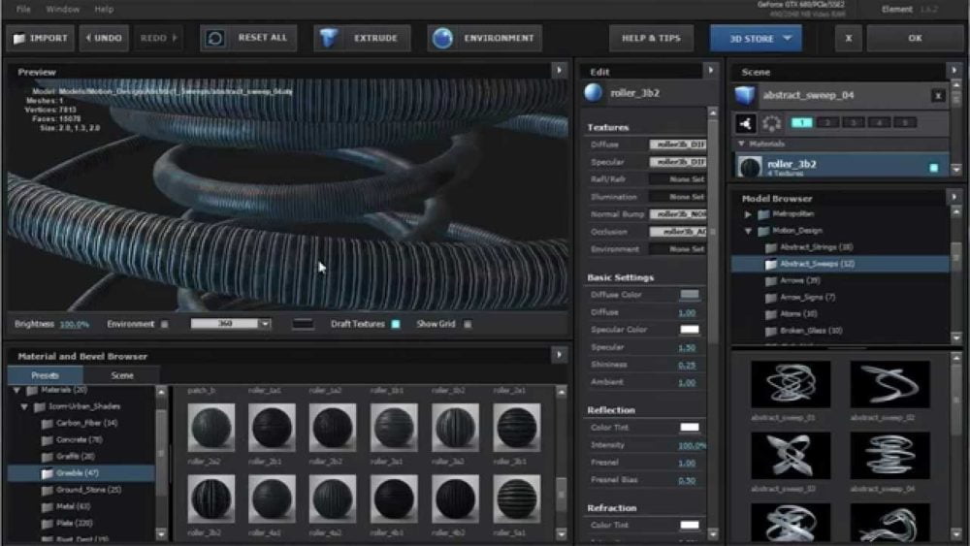Viewport: 970px width, 546px height.
Task: Click the Environment globe icon
Action: point(442,39)
